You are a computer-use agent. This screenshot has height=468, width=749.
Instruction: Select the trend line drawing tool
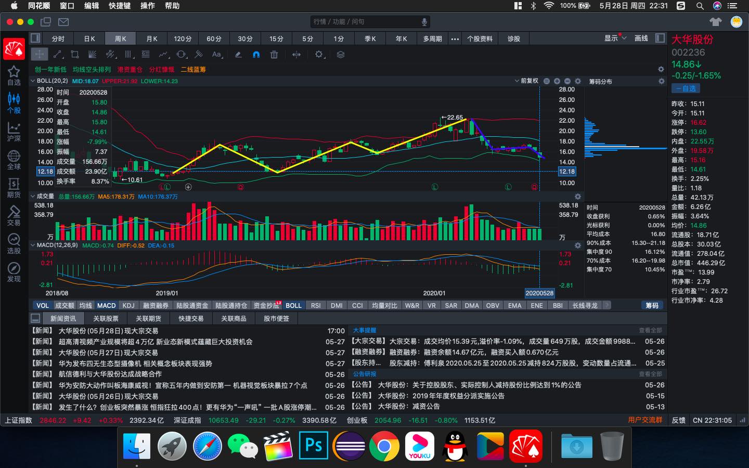point(58,54)
